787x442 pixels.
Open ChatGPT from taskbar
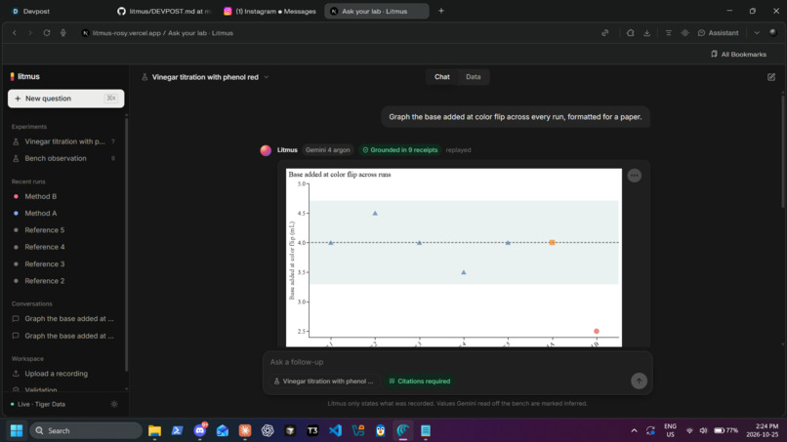[x=268, y=430]
